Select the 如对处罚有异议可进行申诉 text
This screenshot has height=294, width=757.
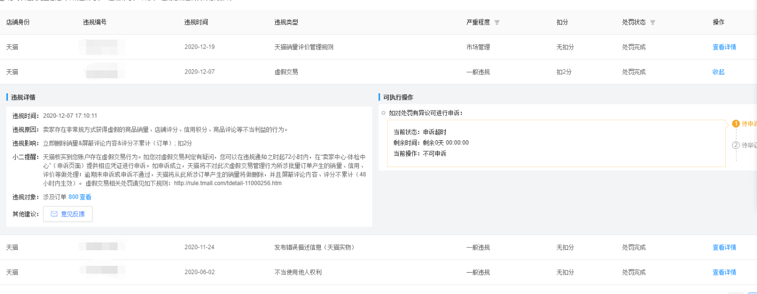point(426,113)
